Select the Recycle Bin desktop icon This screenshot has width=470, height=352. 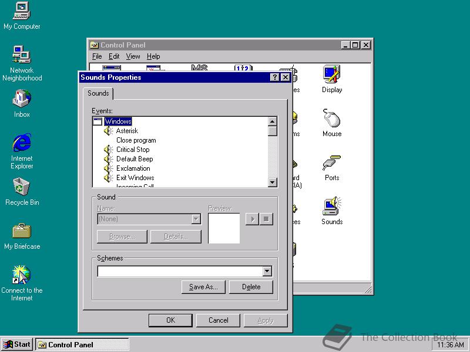click(x=22, y=192)
